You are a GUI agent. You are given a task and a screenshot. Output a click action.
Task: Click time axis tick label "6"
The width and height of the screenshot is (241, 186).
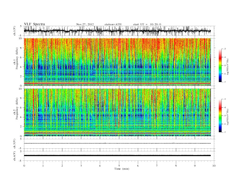click(x=138, y=166)
